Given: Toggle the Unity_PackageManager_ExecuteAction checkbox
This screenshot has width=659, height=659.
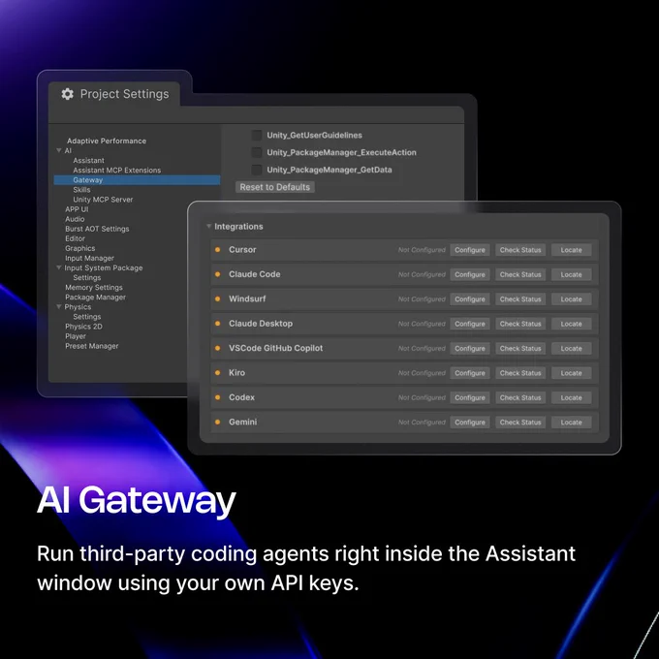Looking at the screenshot, I should click(x=257, y=152).
